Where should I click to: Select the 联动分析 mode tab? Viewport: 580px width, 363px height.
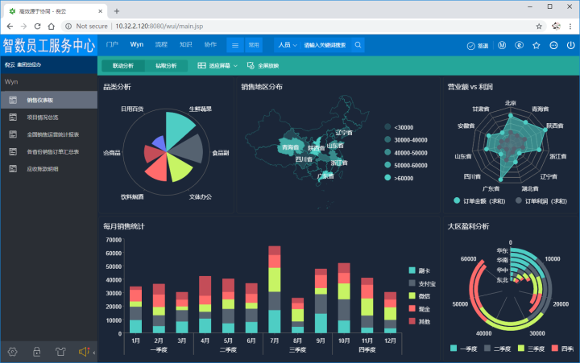(x=123, y=66)
